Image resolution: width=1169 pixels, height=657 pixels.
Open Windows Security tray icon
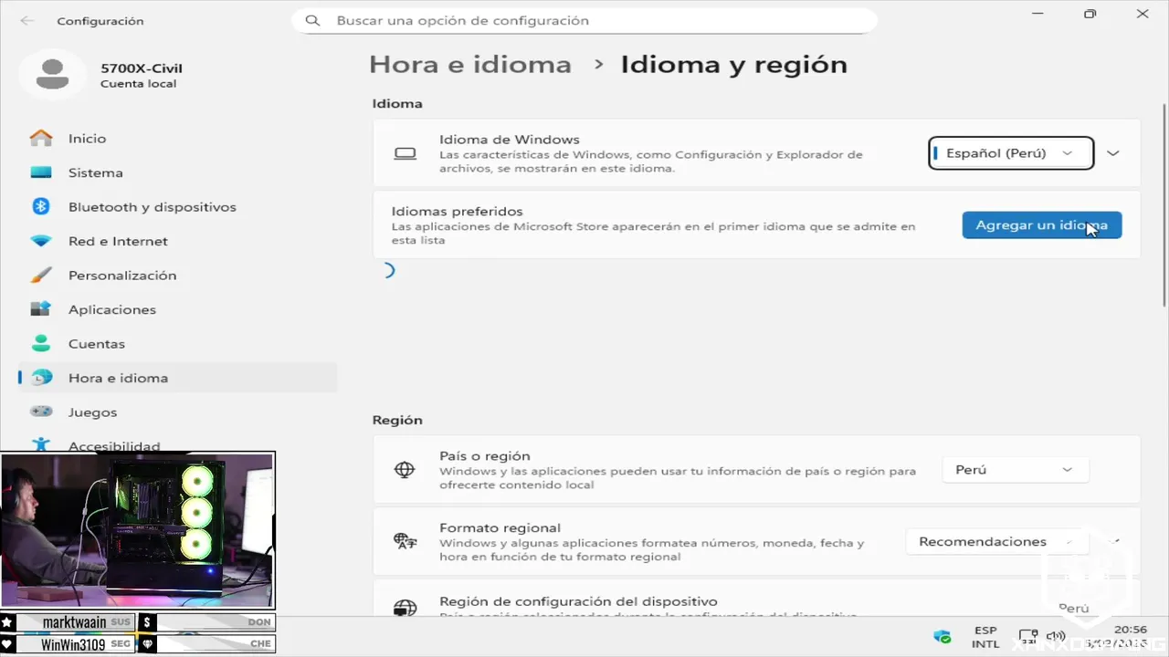pos(942,636)
